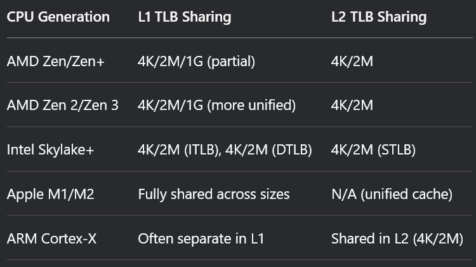This screenshot has width=476, height=267.
Task: Click the 4K/2M/1G (partial) cell
Action: [x=196, y=62]
